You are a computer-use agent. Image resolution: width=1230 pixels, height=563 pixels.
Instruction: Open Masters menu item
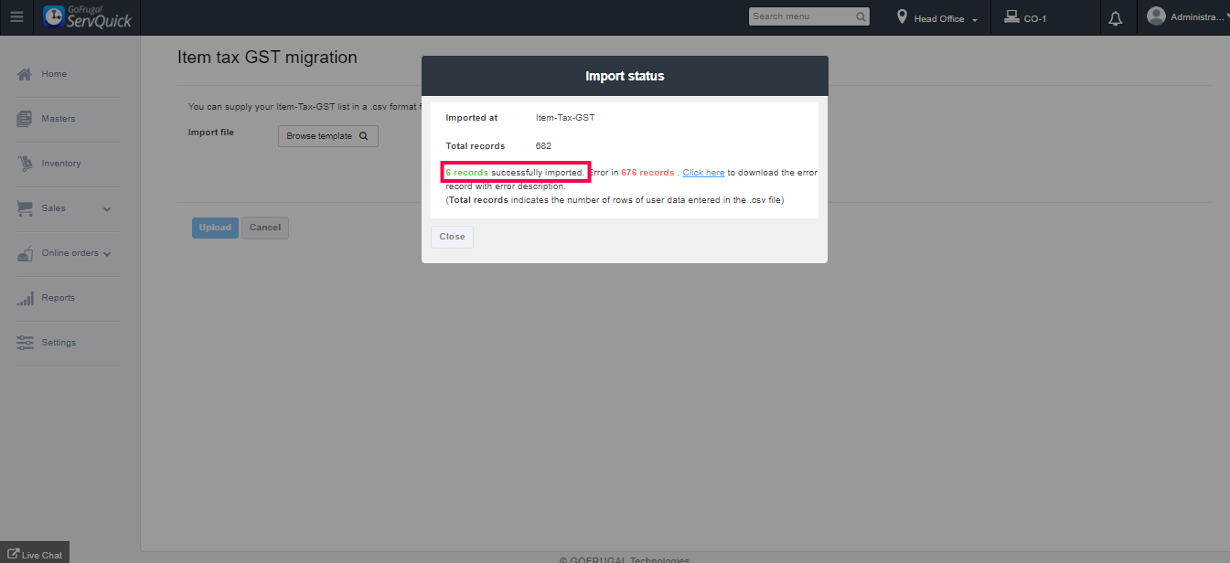tap(59, 119)
